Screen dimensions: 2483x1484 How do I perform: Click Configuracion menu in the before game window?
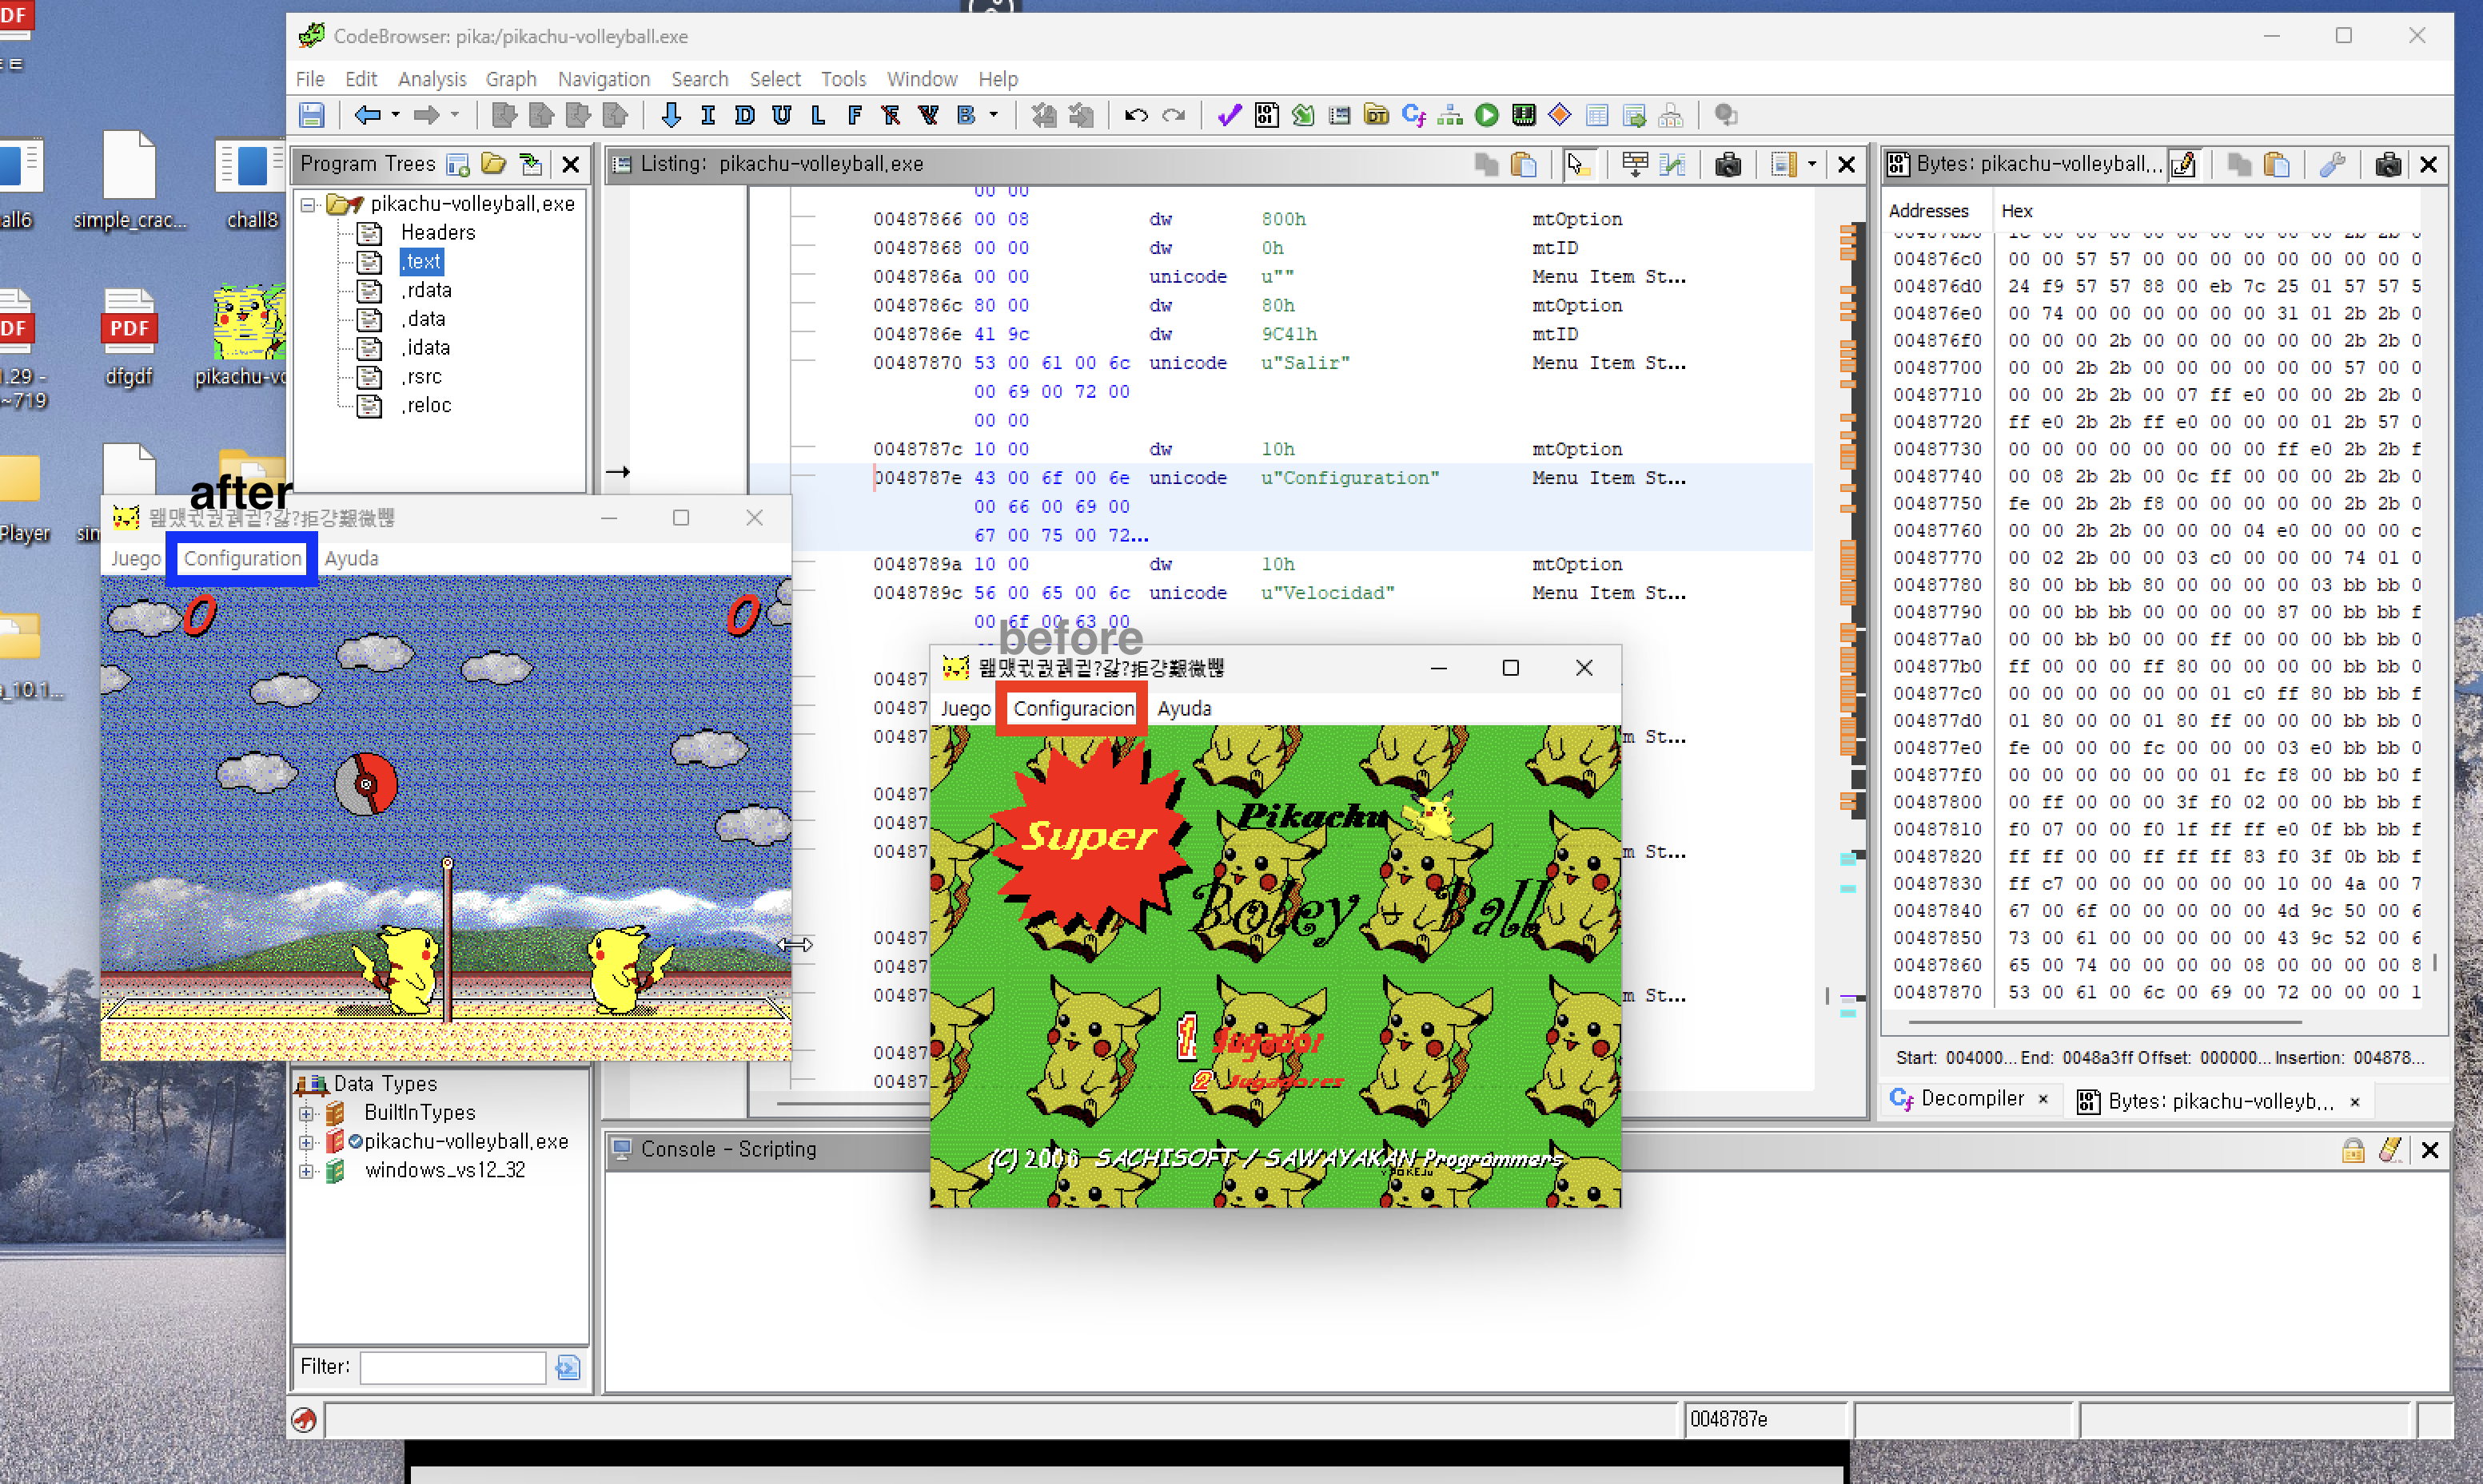coord(1074,709)
